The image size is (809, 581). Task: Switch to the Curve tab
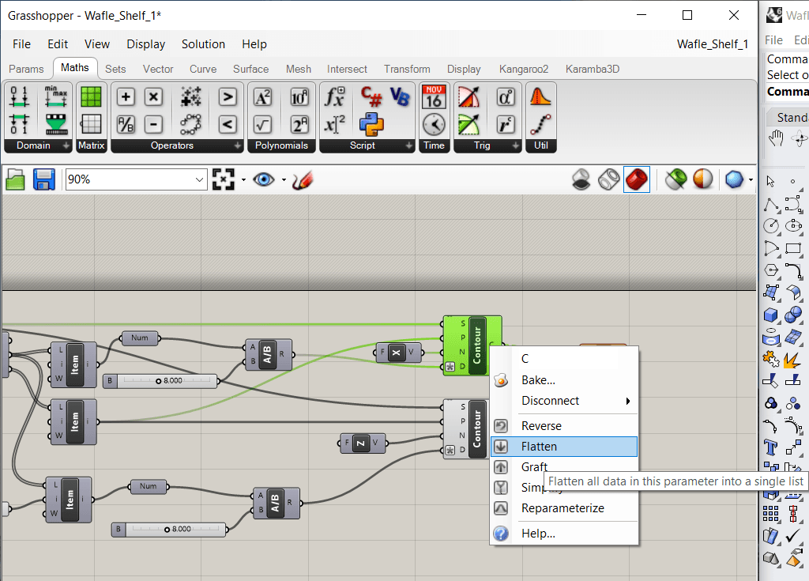[203, 69]
